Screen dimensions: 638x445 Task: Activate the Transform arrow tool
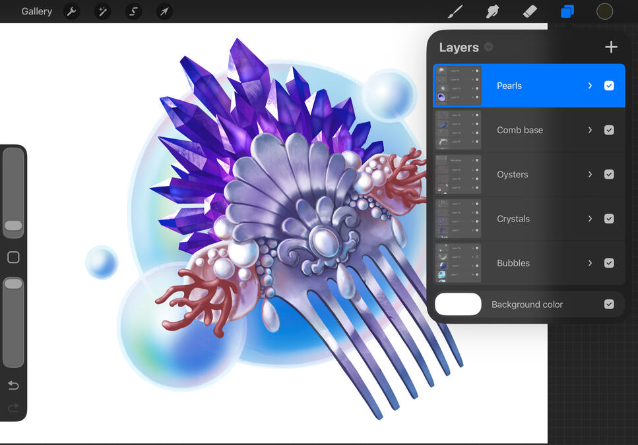[164, 11]
